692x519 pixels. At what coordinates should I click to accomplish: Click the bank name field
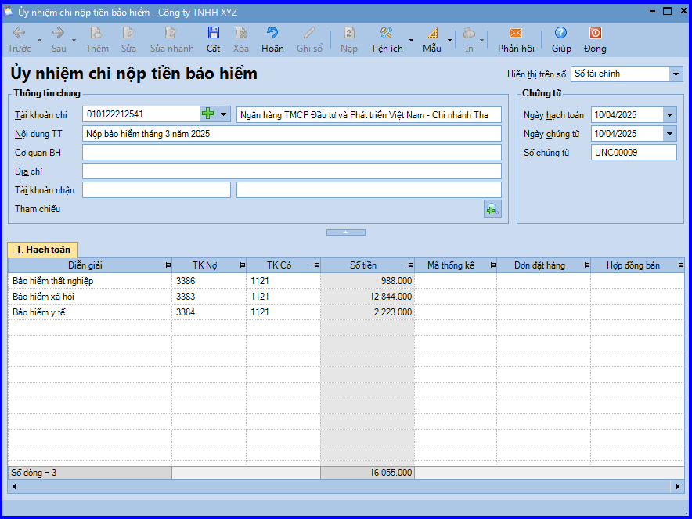coord(369,115)
